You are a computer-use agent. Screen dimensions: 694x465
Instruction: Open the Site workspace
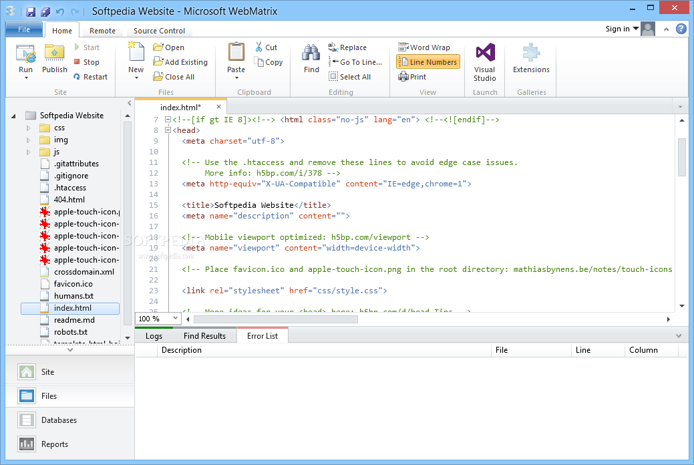[70, 372]
